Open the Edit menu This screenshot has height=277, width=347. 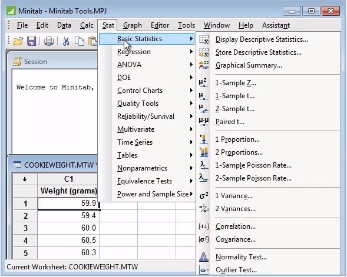[x=42, y=25]
